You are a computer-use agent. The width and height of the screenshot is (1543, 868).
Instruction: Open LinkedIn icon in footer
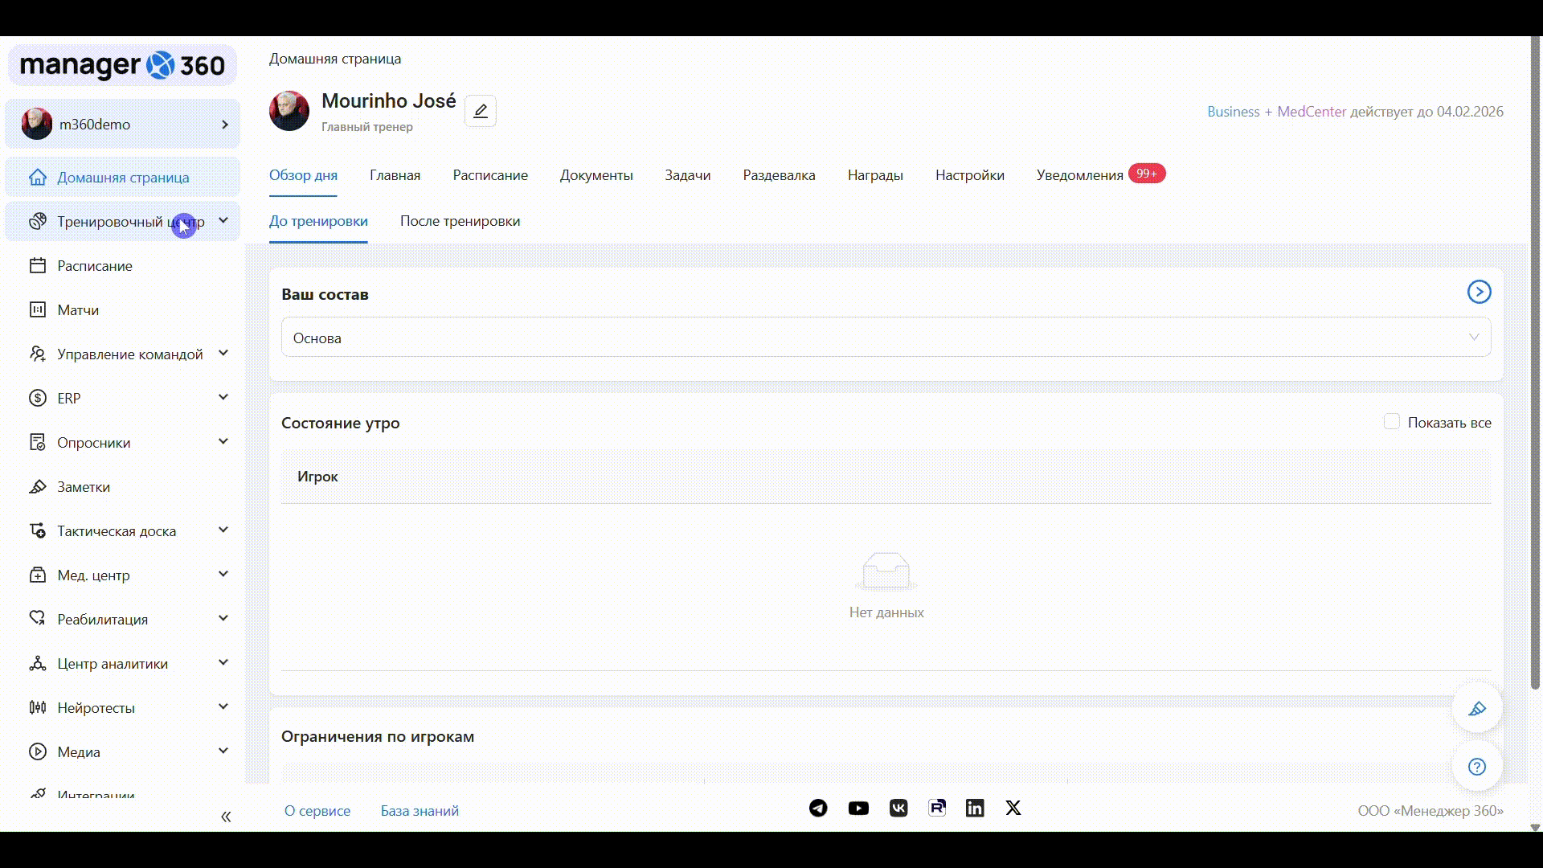975,809
